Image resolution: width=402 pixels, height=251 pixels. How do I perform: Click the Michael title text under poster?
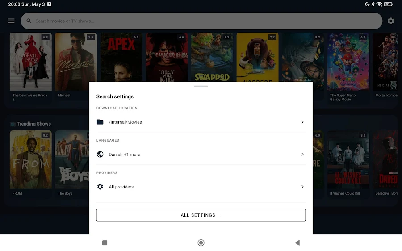[64, 96]
